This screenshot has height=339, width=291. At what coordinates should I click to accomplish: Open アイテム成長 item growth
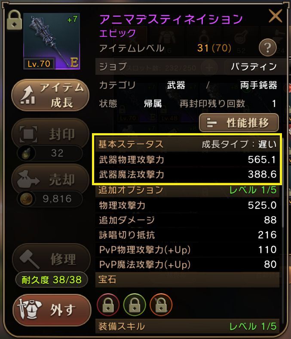[50, 95]
